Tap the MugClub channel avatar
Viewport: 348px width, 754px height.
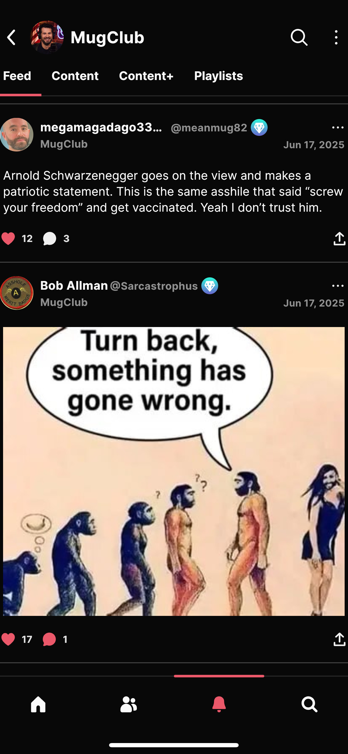(47, 37)
